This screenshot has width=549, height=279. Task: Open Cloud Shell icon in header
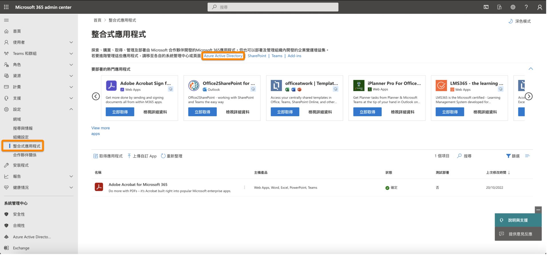(486, 7)
